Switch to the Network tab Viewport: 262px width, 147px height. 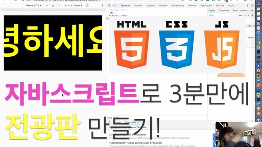coord(163,5)
